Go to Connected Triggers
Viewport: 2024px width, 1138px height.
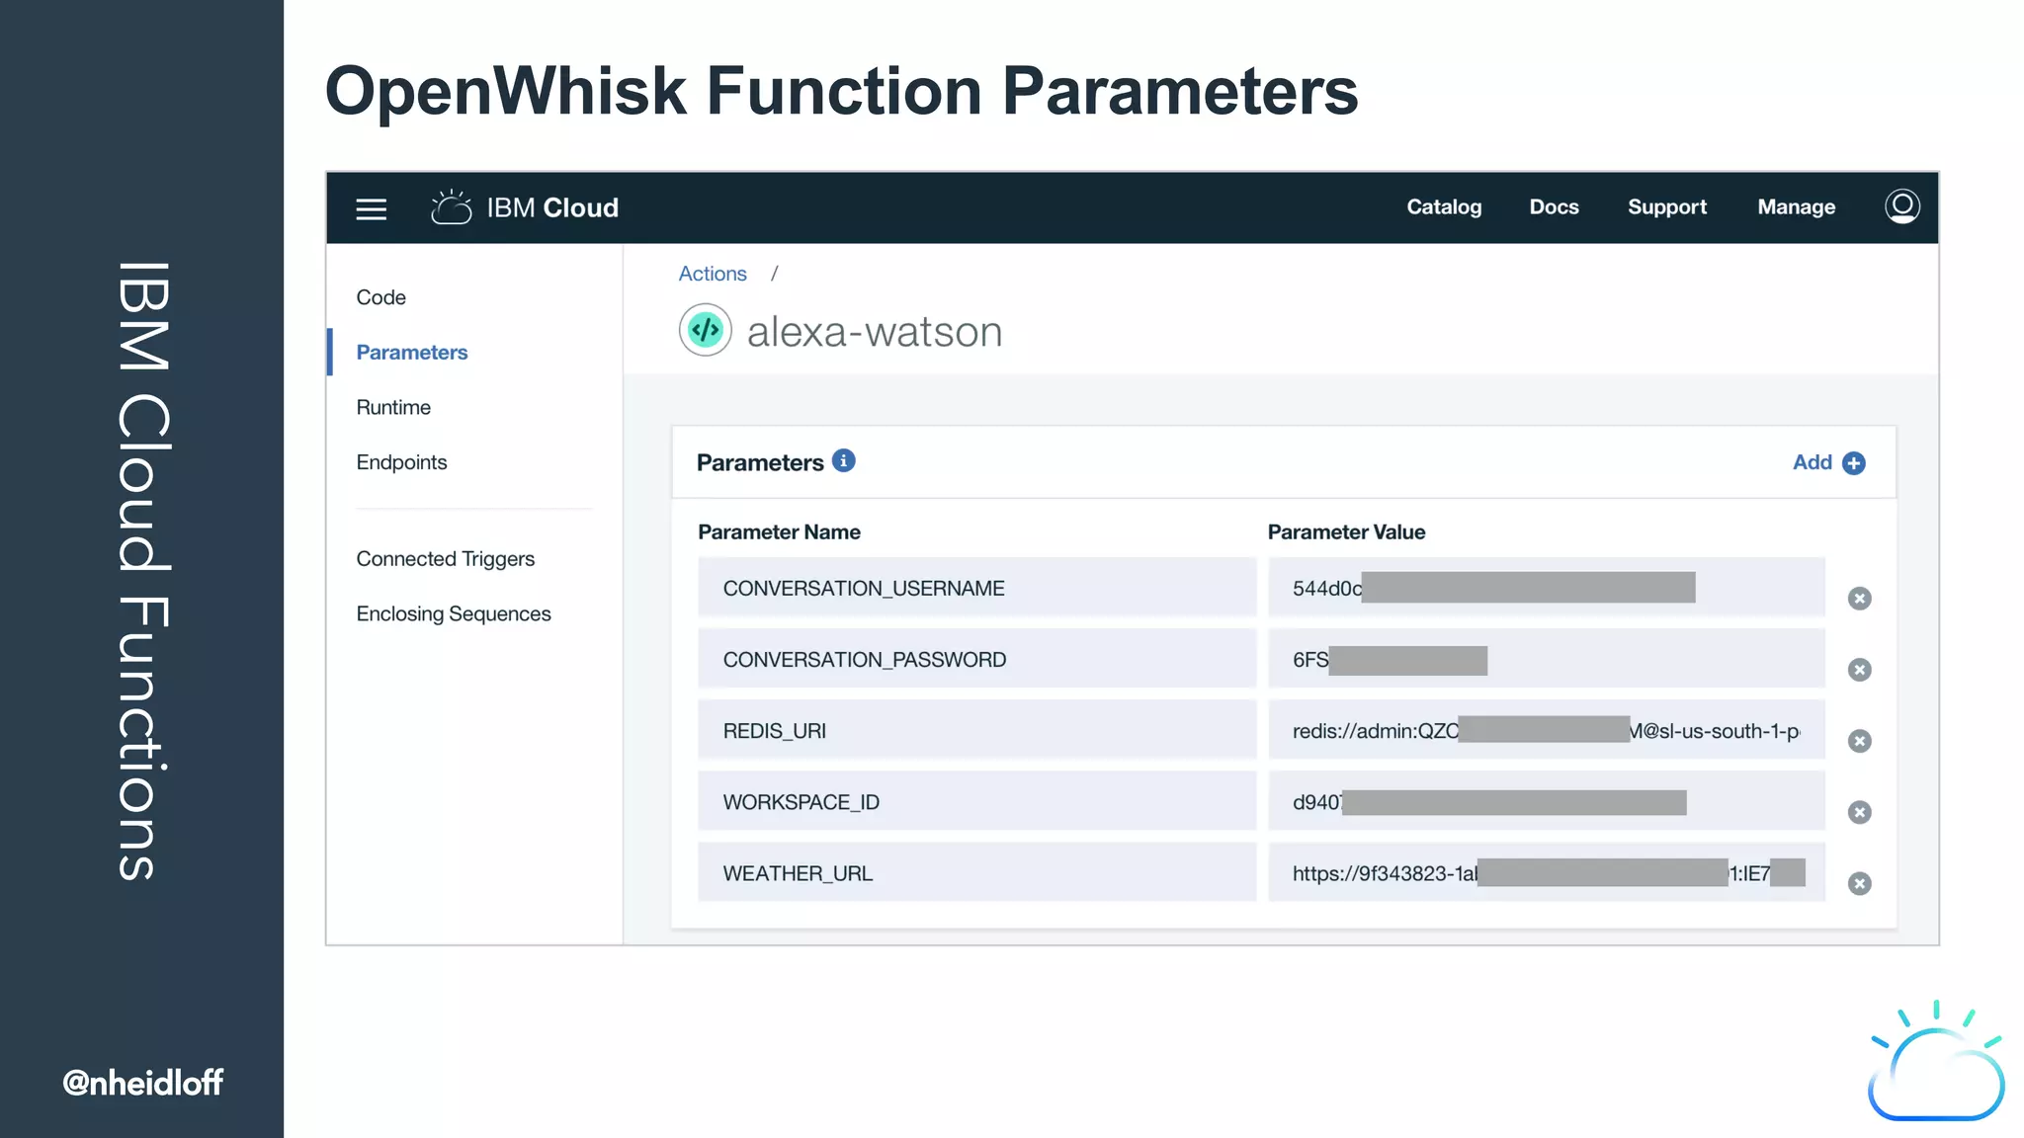[x=445, y=559]
